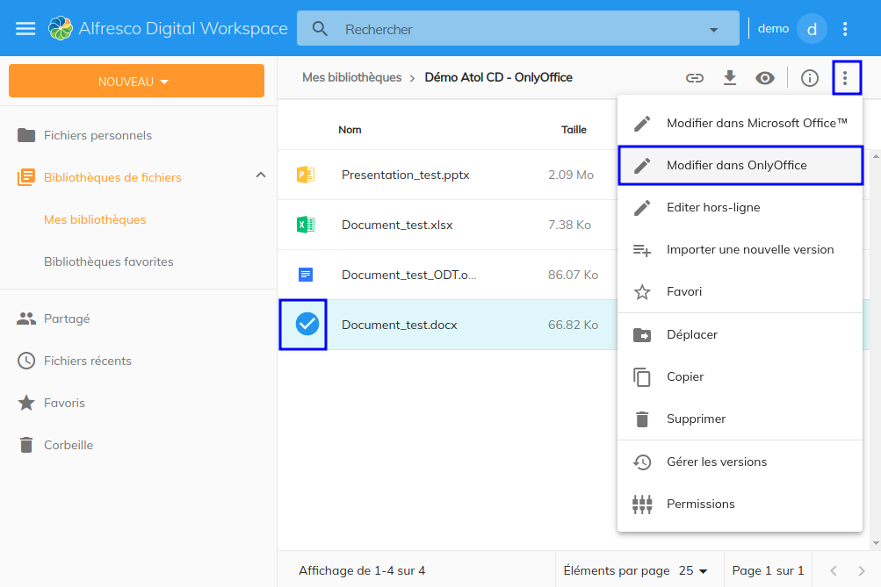The width and height of the screenshot is (881, 587).
Task: Click the Partagé people icon
Action: point(26,319)
